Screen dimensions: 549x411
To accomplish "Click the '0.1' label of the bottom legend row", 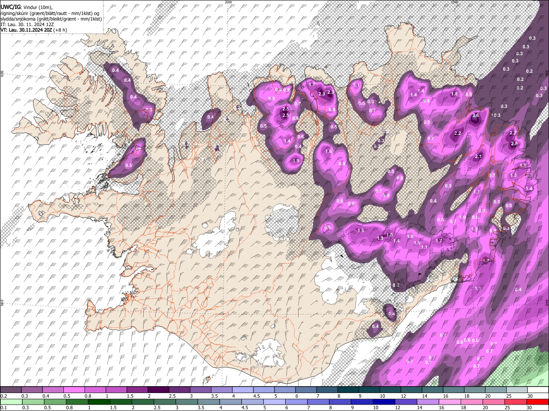I will tap(3, 408).
